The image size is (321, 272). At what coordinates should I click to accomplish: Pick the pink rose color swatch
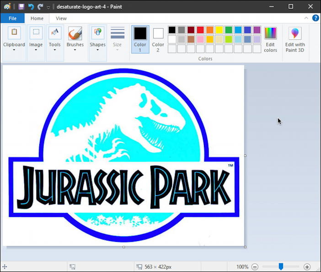[x=200, y=39]
